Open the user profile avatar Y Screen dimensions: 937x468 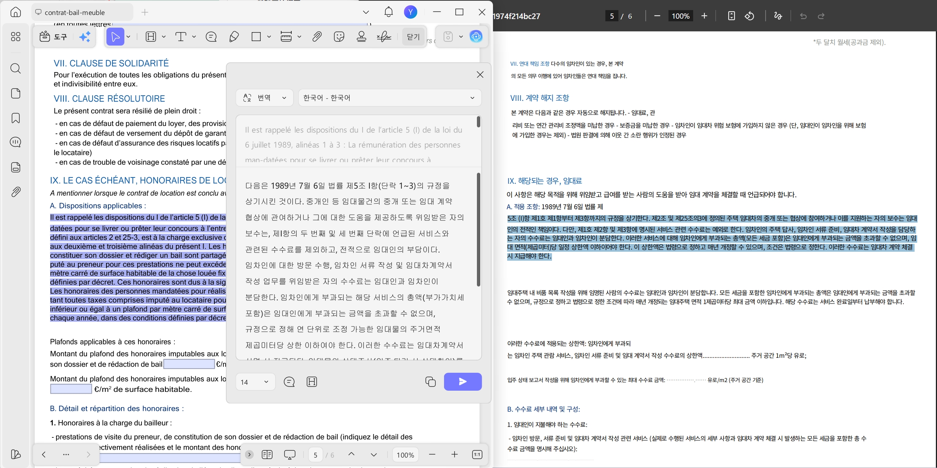coord(410,12)
